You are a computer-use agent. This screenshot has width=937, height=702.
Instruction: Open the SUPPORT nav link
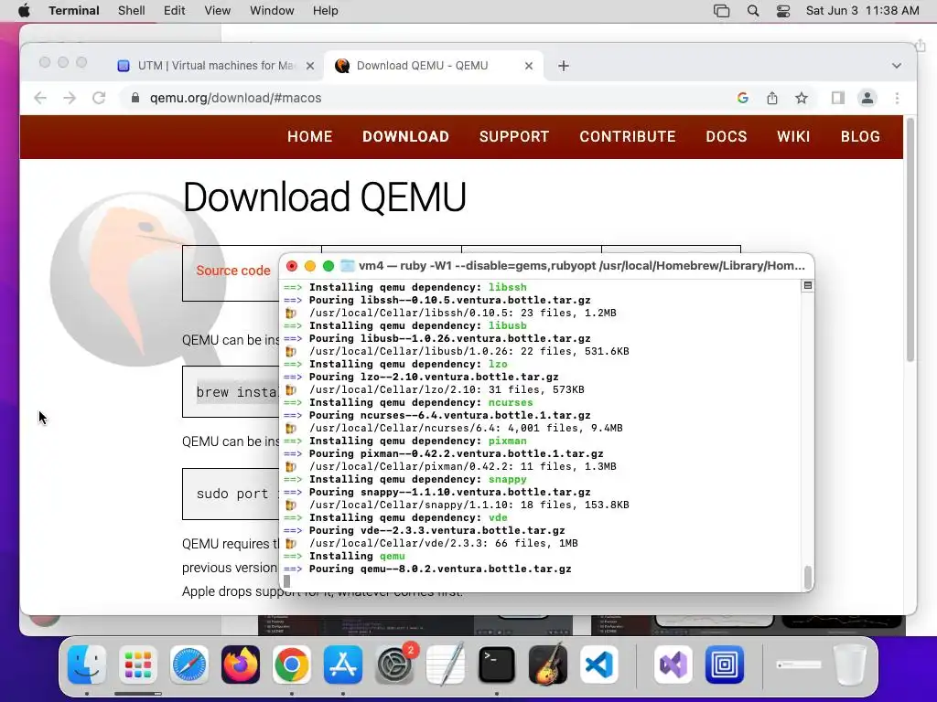(514, 137)
